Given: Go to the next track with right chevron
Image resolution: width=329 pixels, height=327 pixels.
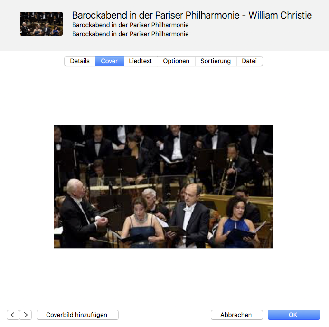Looking at the screenshot, I should (x=26, y=315).
